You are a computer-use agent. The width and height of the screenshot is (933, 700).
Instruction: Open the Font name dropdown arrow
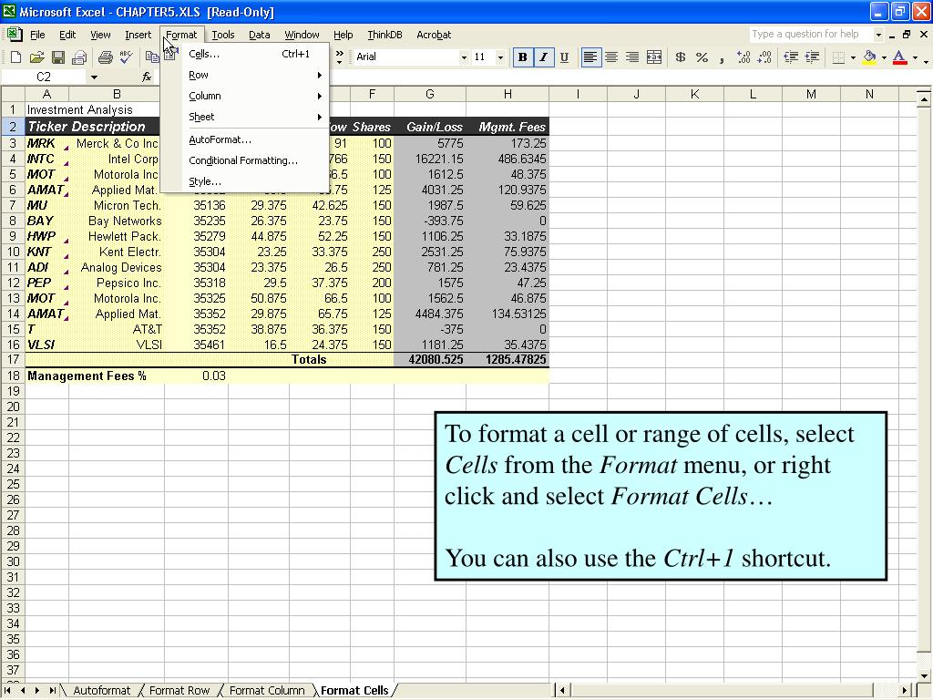coord(464,57)
